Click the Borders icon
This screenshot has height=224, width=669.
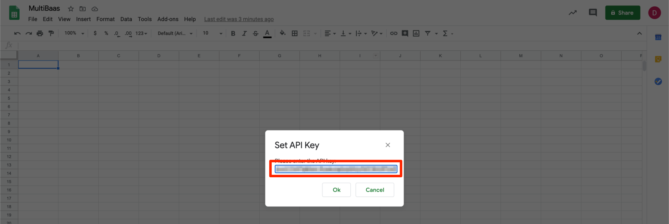[x=295, y=33]
